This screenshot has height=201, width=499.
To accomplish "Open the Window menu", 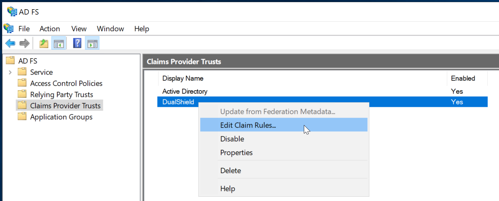I will [110, 29].
